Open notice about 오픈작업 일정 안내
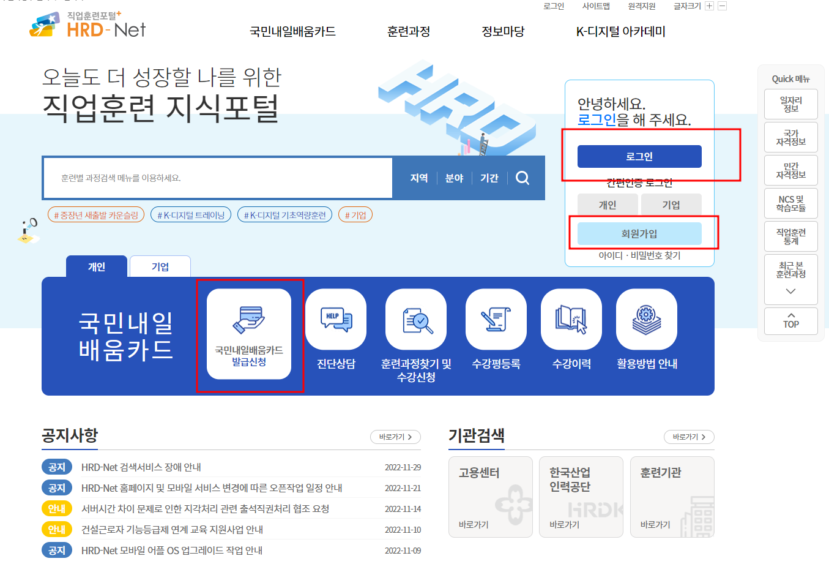Image resolution: width=829 pixels, height=583 pixels. tap(212, 488)
